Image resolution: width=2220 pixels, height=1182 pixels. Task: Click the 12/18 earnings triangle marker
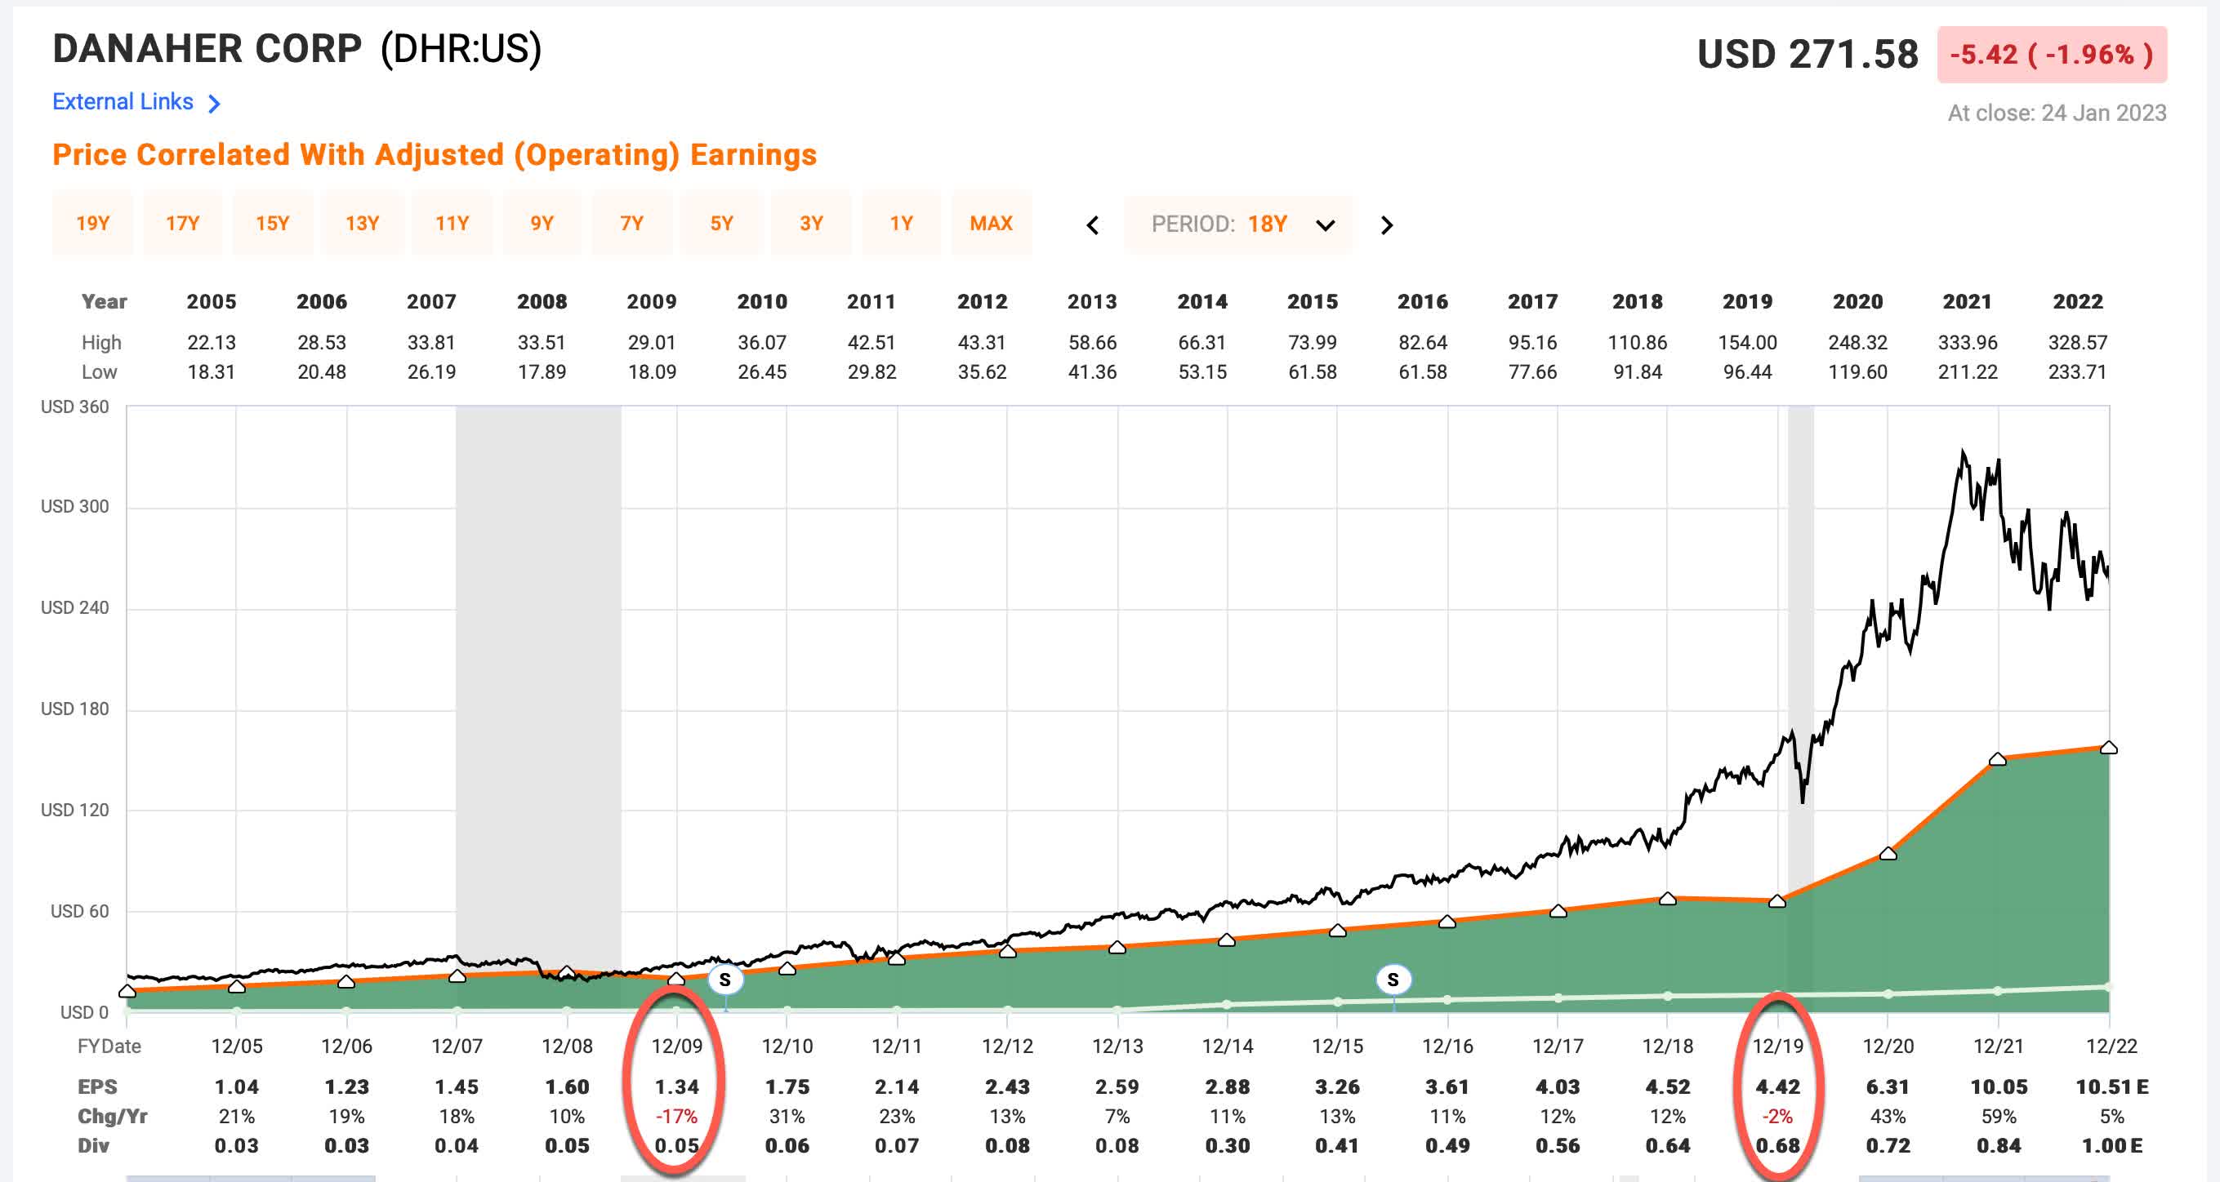(x=1668, y=899)
